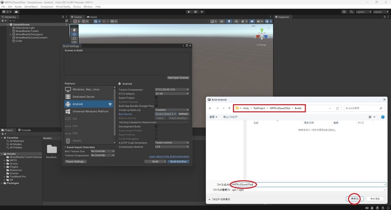This screenshot has width=391, height=210.
Task: Select the Rotate tool in Scene
Action: click(x=74, y=38)
